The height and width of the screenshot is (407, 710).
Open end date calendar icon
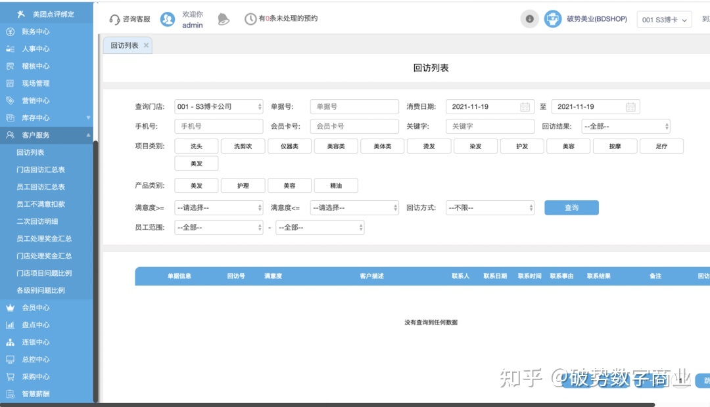[630, 107]
